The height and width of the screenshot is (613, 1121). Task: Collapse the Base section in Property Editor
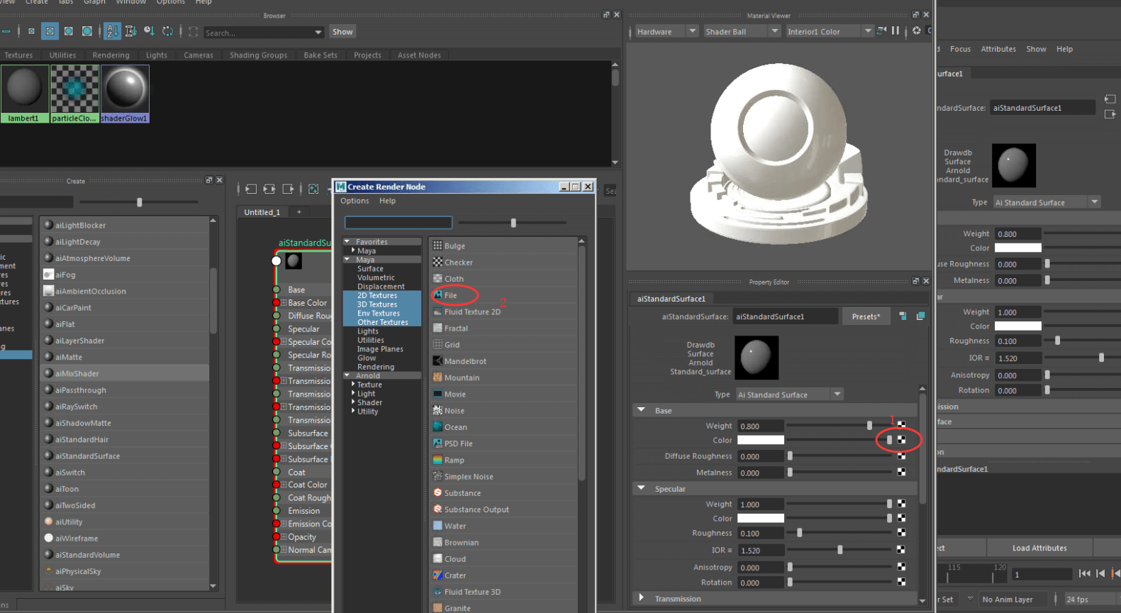[x=642, y=410]
